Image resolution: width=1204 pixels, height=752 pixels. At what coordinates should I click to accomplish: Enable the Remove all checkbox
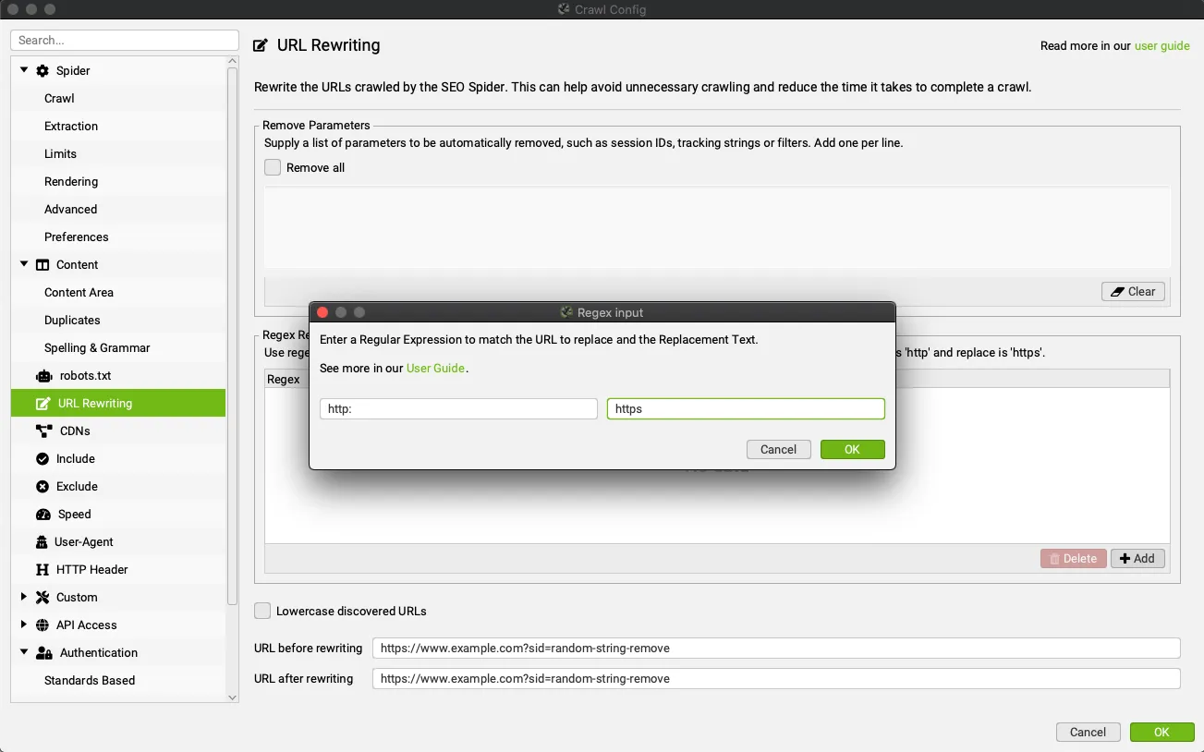click(273, 168)
